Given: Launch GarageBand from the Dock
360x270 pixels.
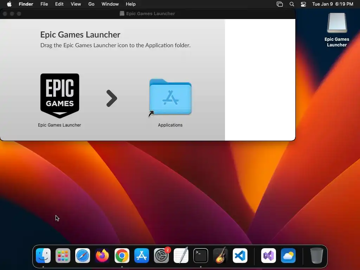Looking at the screenshot, I should 220,256.
